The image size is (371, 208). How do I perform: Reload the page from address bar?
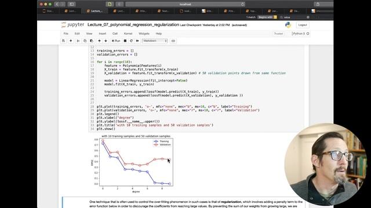tap(242, 4)
